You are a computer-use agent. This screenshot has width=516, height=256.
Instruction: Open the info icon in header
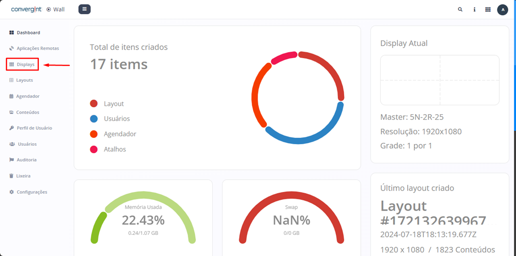(x=474, y=9)
